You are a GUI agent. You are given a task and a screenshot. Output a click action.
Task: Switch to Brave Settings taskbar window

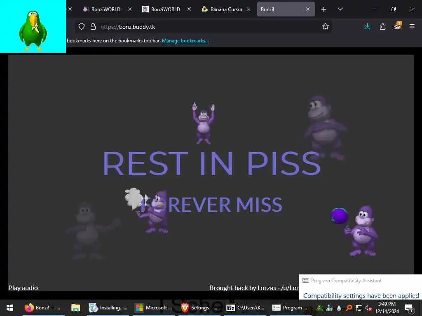click(x=199, y=308)
